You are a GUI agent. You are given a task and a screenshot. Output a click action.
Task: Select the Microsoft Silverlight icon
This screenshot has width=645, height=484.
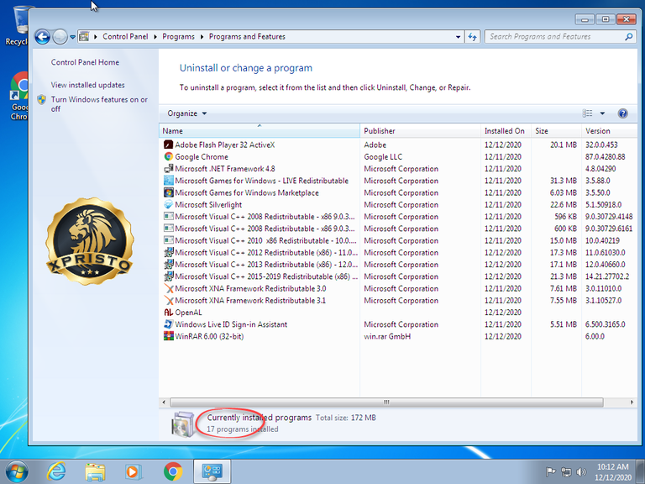tap(168, 204)
